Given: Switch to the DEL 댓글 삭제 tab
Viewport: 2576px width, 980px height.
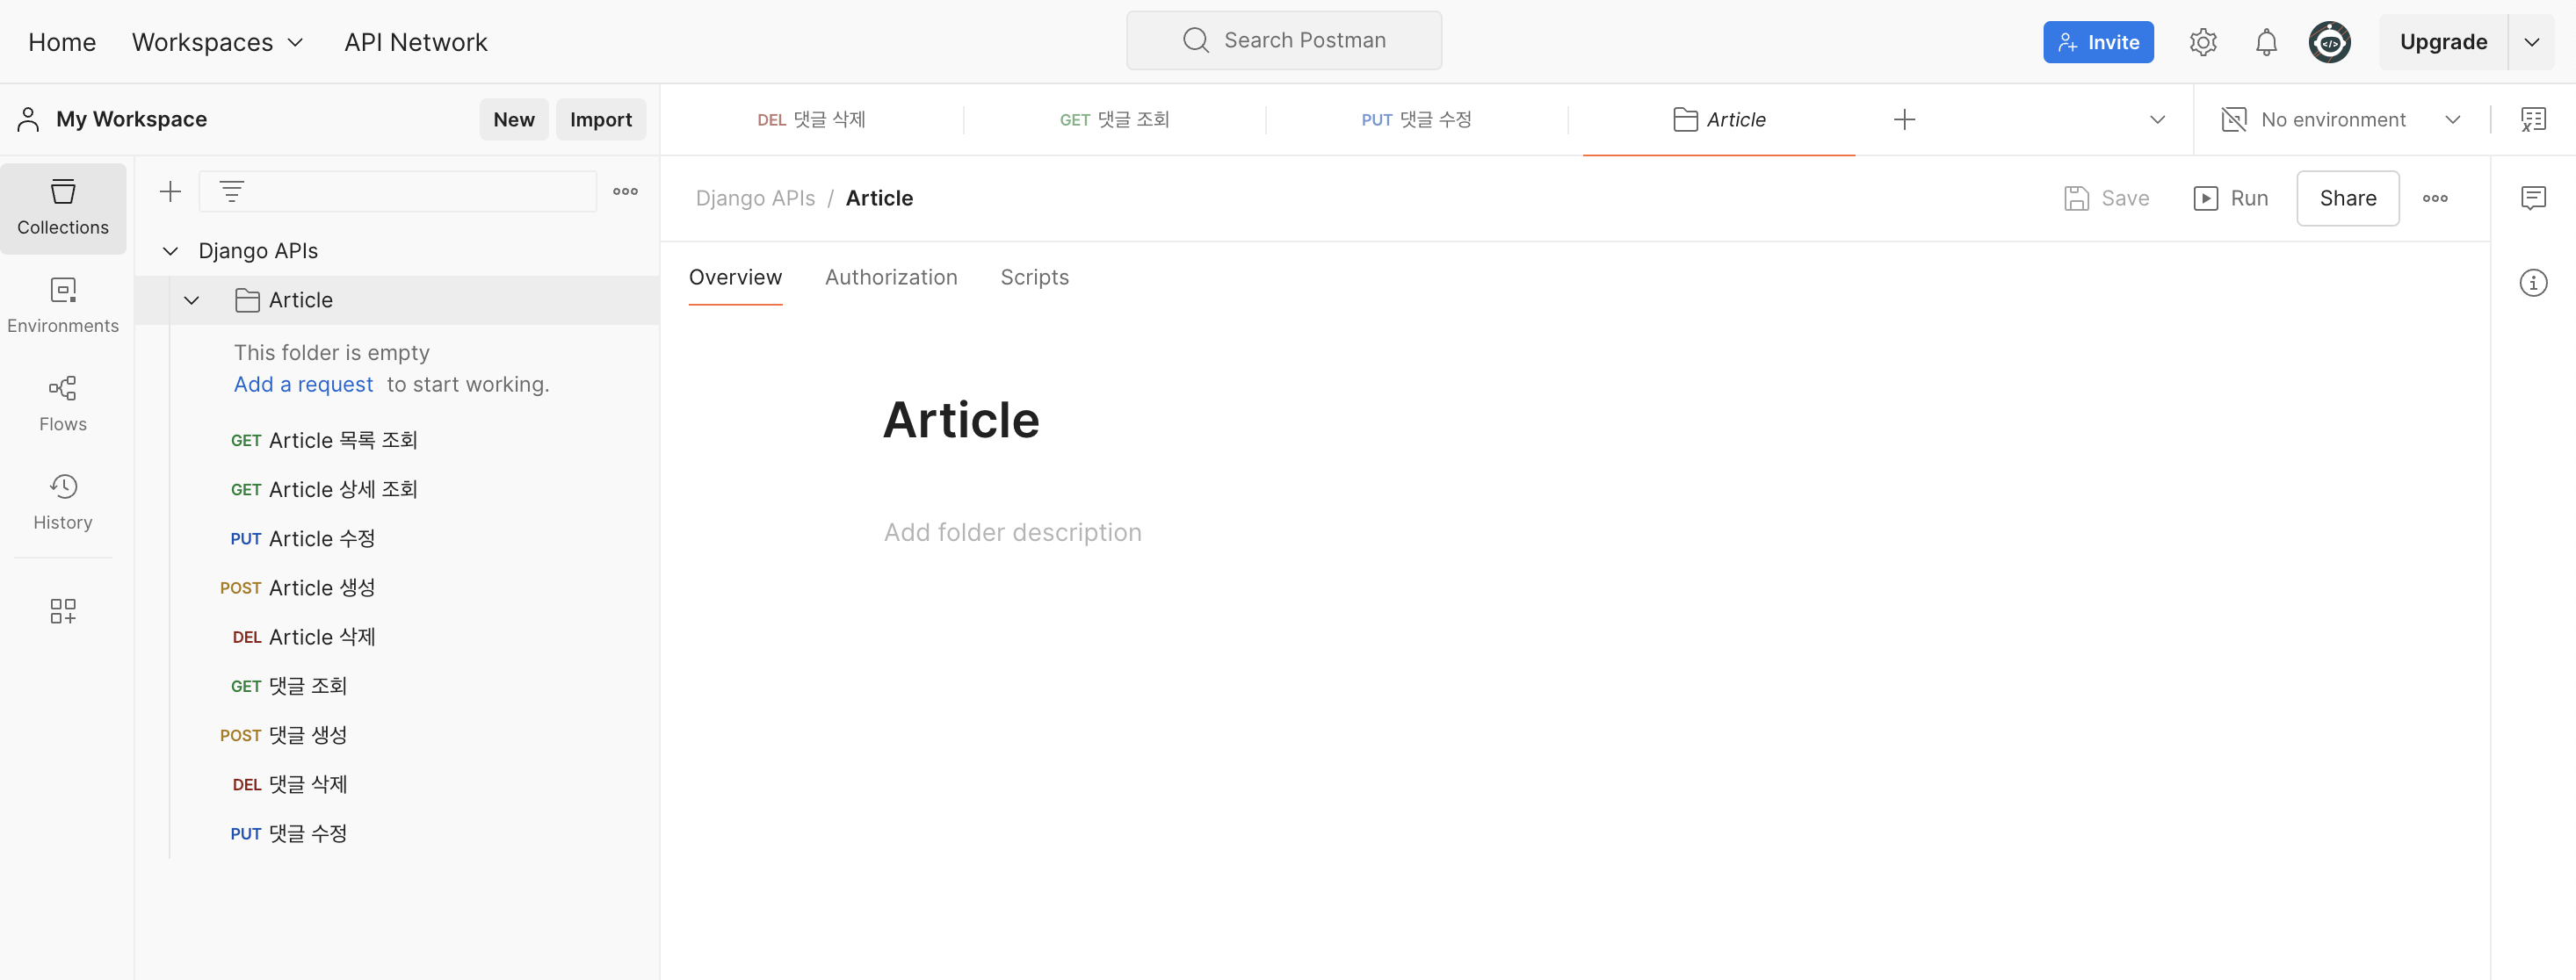Looking at the screenshot, I should pos(811,120).
